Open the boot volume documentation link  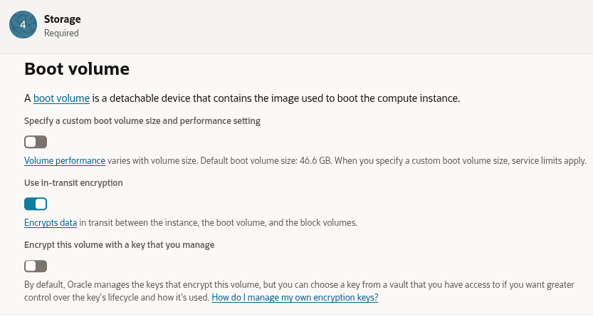click(x=61, y=98)
